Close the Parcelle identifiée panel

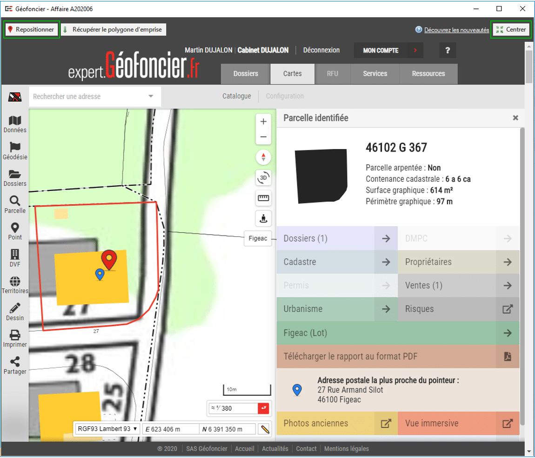click(x=515, y=118)
